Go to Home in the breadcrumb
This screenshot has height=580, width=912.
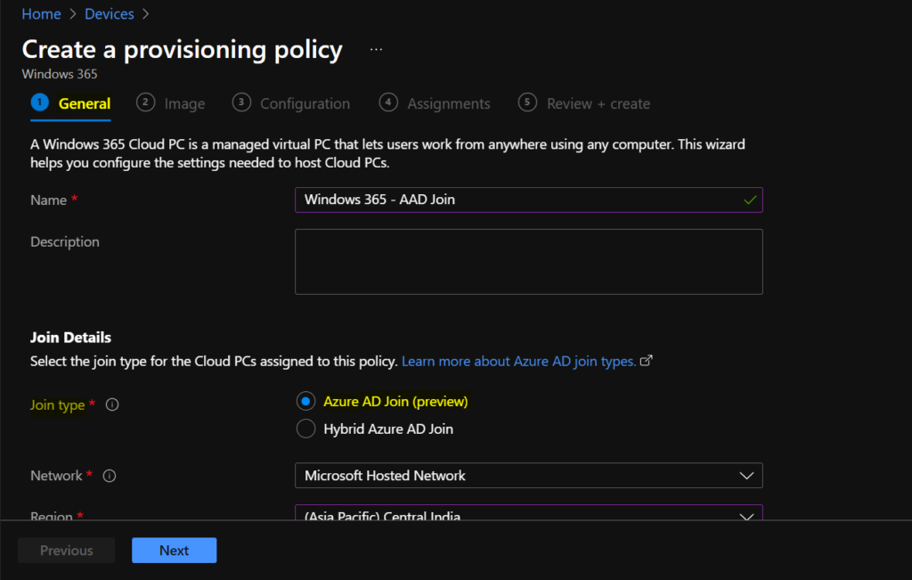[41, 14]
